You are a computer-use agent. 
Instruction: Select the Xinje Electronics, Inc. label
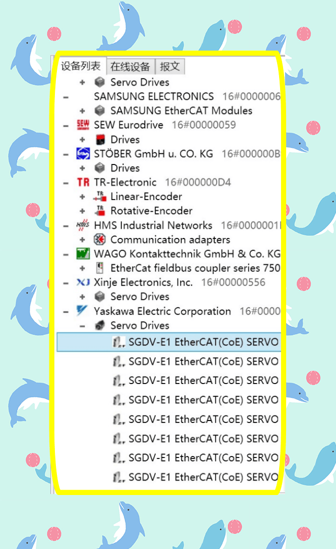pyautogui.click(x=143, y=282)
